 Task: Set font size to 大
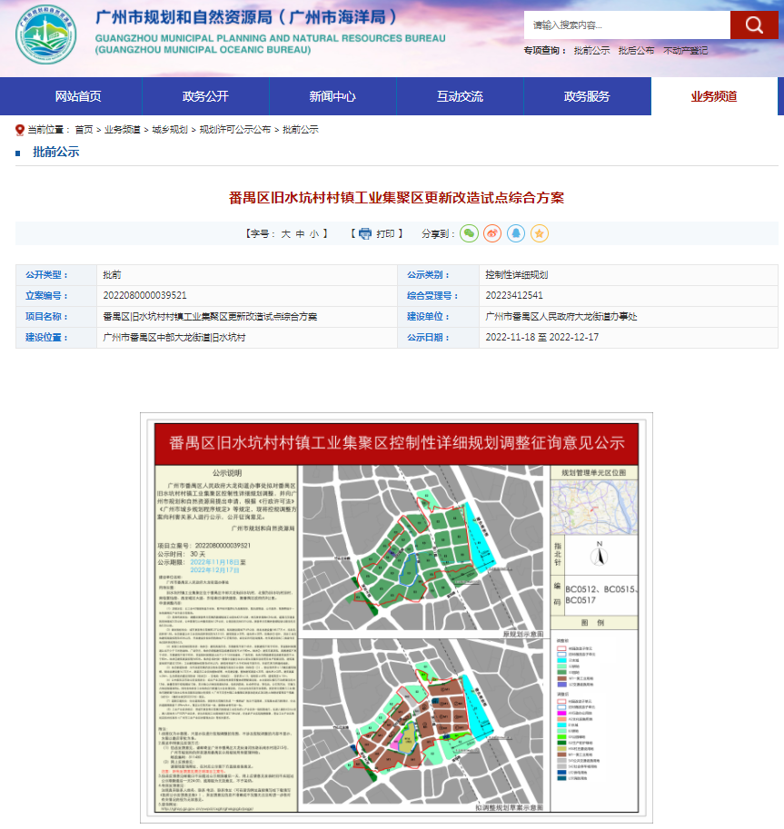tap(285, 233)
